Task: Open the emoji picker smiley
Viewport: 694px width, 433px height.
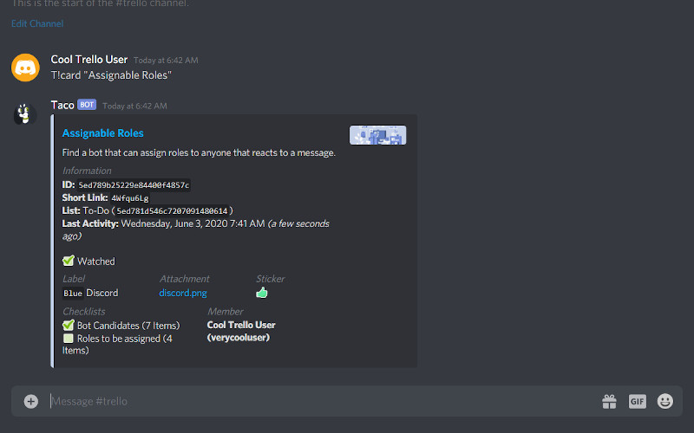Action: click(665, 401)
